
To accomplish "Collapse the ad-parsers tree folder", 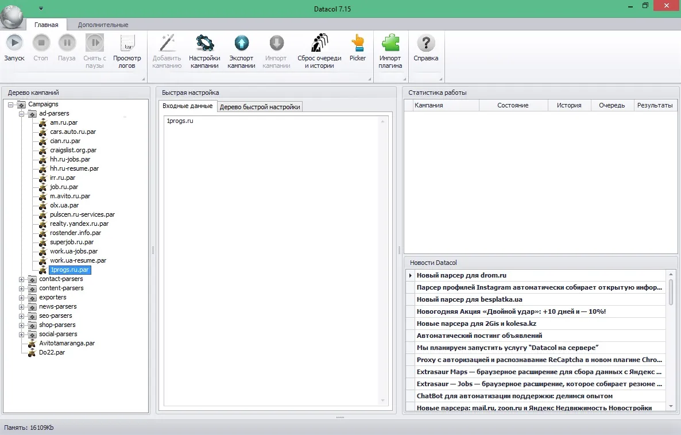I will (21, 113).
